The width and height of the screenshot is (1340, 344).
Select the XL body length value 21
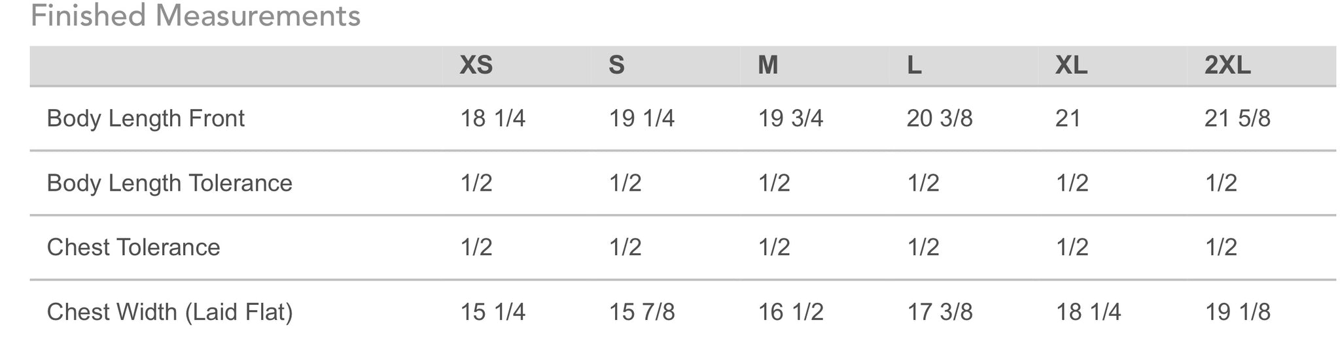pos(1068,118)
